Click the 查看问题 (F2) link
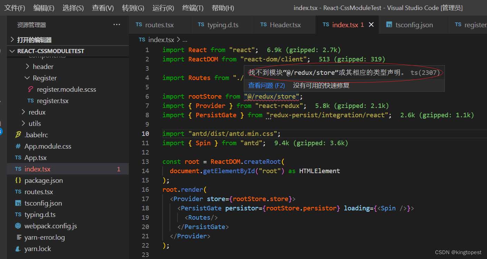The image size is (487, 259). [x=267, y=85]
